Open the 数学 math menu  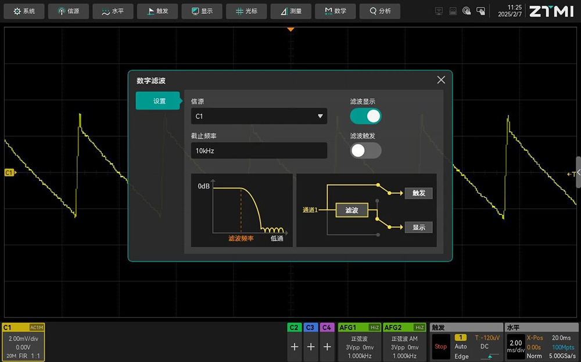coord(335,11)
